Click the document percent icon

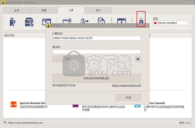pos(101,20)
